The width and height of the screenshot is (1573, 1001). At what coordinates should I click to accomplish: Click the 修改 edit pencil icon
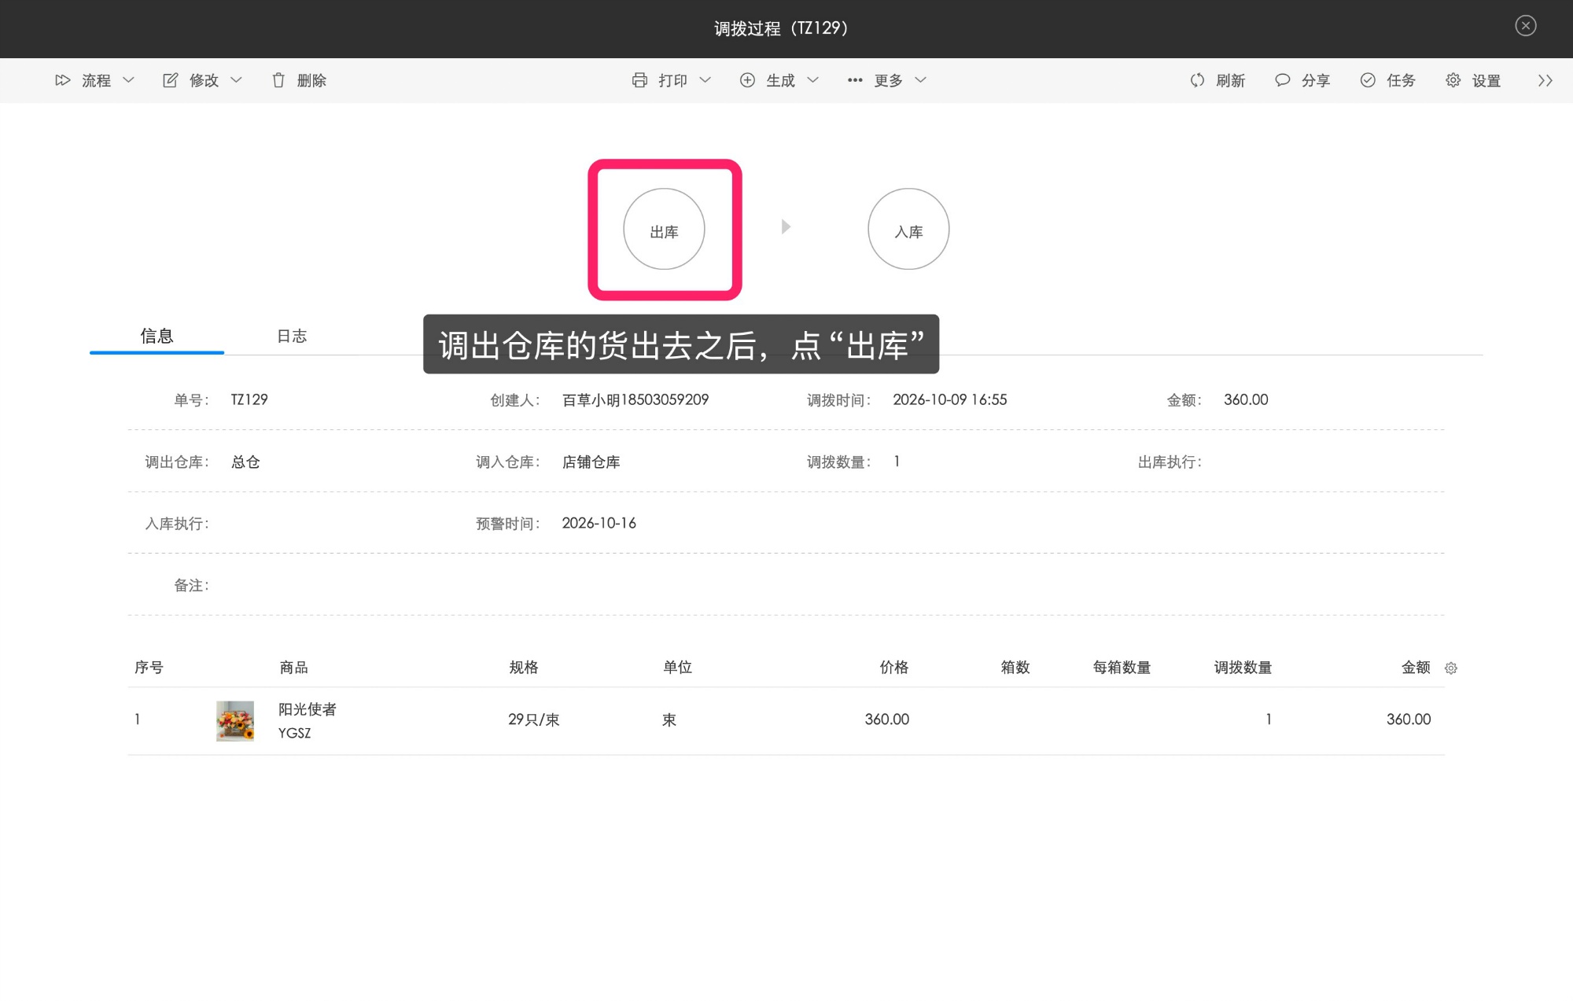pos(170,80)
